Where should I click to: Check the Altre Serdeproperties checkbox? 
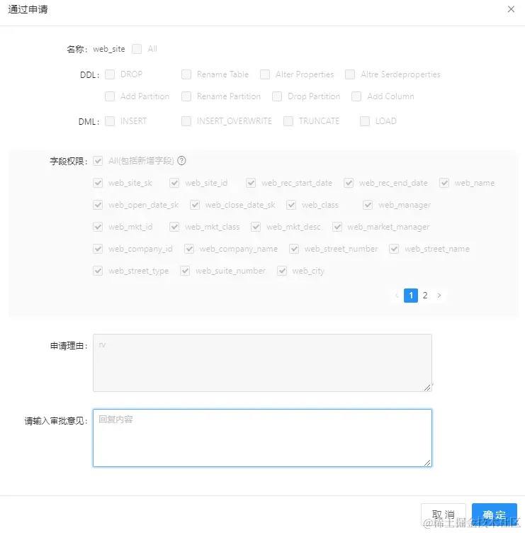point(350,74)
